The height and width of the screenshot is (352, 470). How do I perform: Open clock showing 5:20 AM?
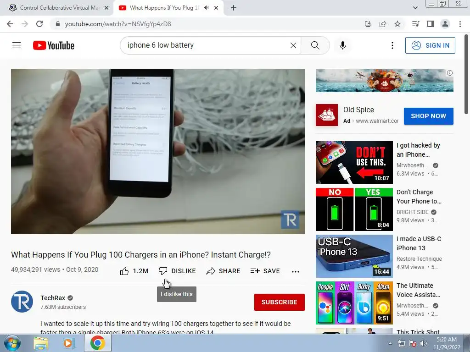(x=447, y=343)
